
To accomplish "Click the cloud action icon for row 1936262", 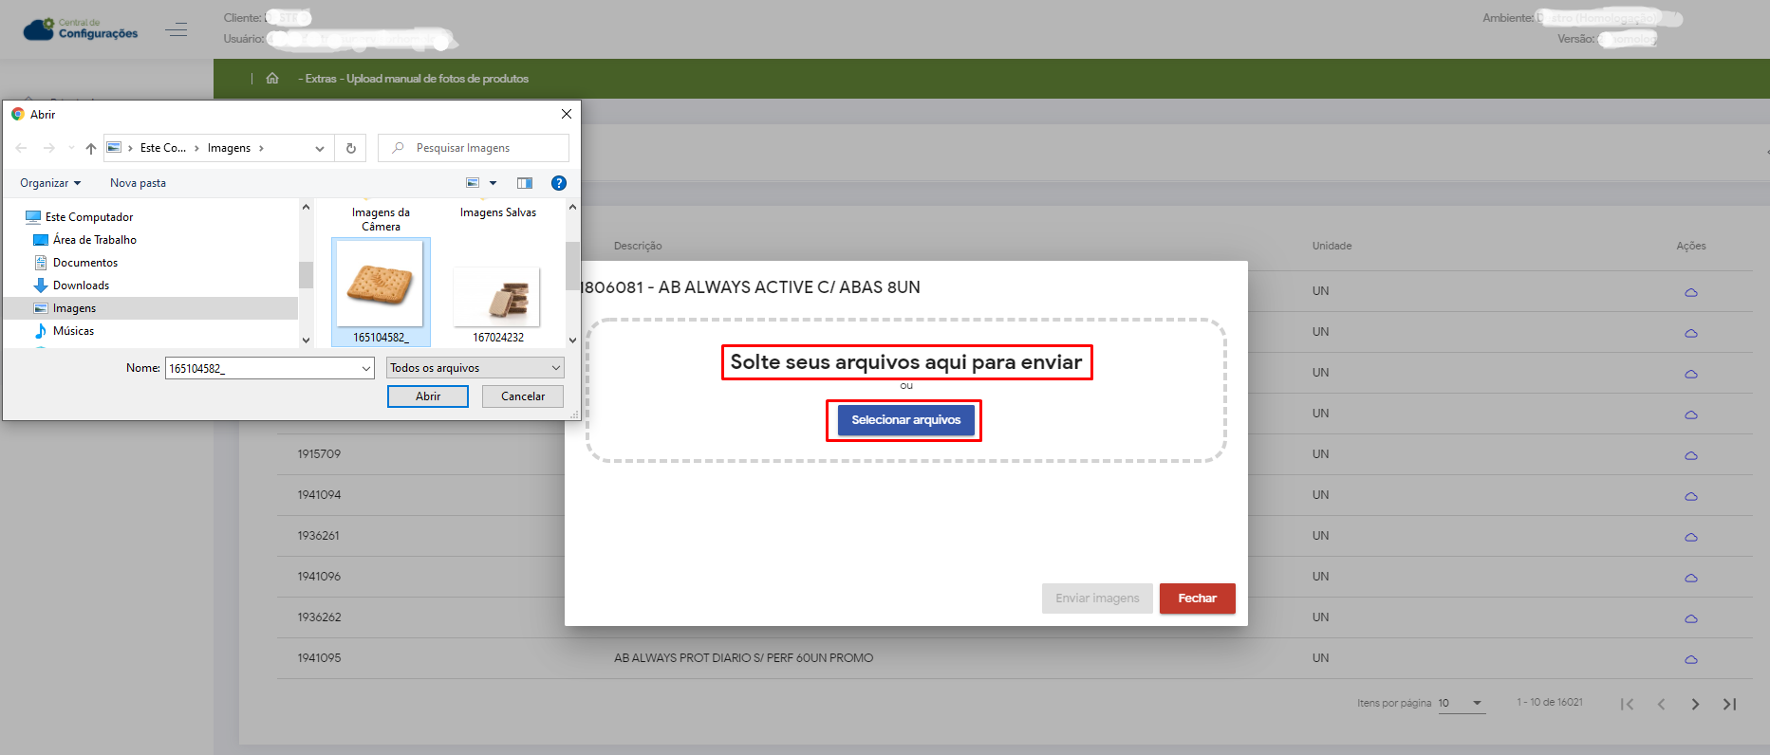I will coord(1690,619).
